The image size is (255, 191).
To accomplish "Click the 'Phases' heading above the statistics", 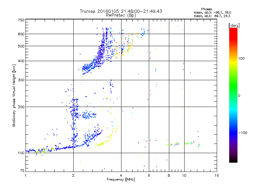I will (206, 9).
